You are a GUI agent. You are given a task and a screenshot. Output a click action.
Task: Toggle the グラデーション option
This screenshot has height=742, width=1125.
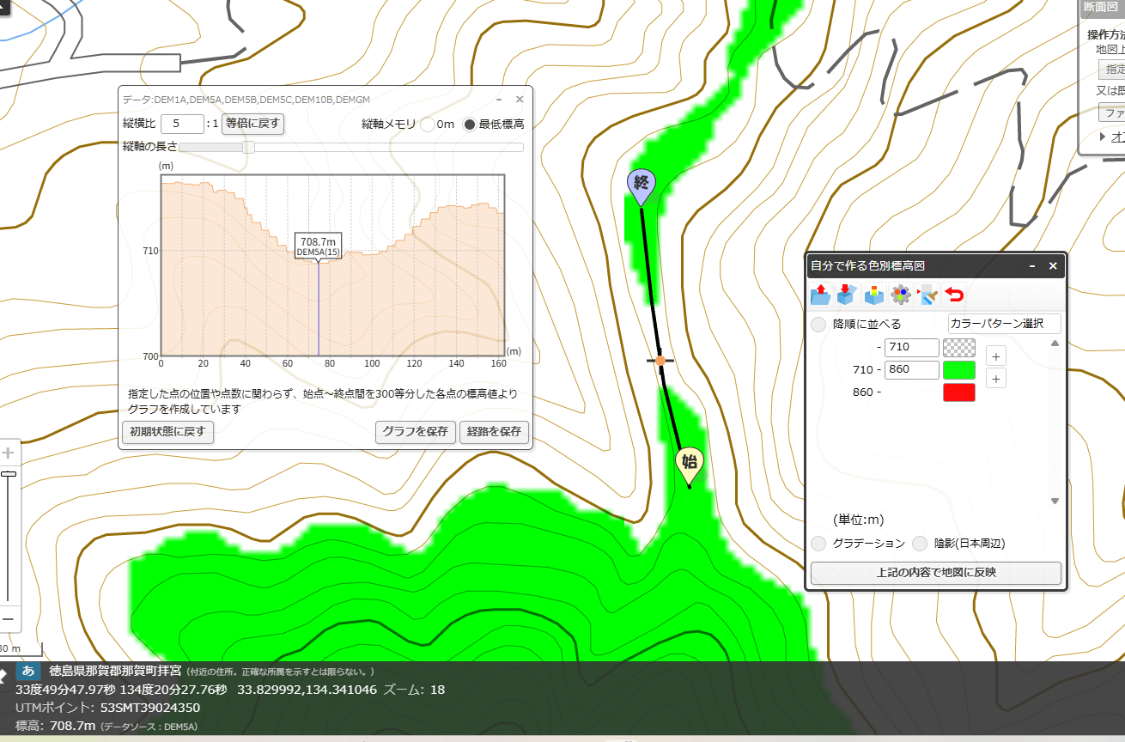point(818,544)
